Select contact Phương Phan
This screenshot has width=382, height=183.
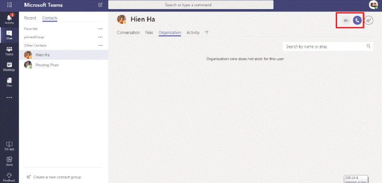(x=64, y=65)
